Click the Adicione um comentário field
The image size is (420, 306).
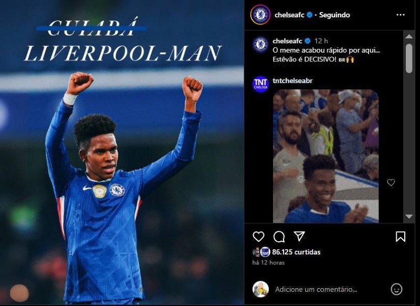click(x=316, y=289)
